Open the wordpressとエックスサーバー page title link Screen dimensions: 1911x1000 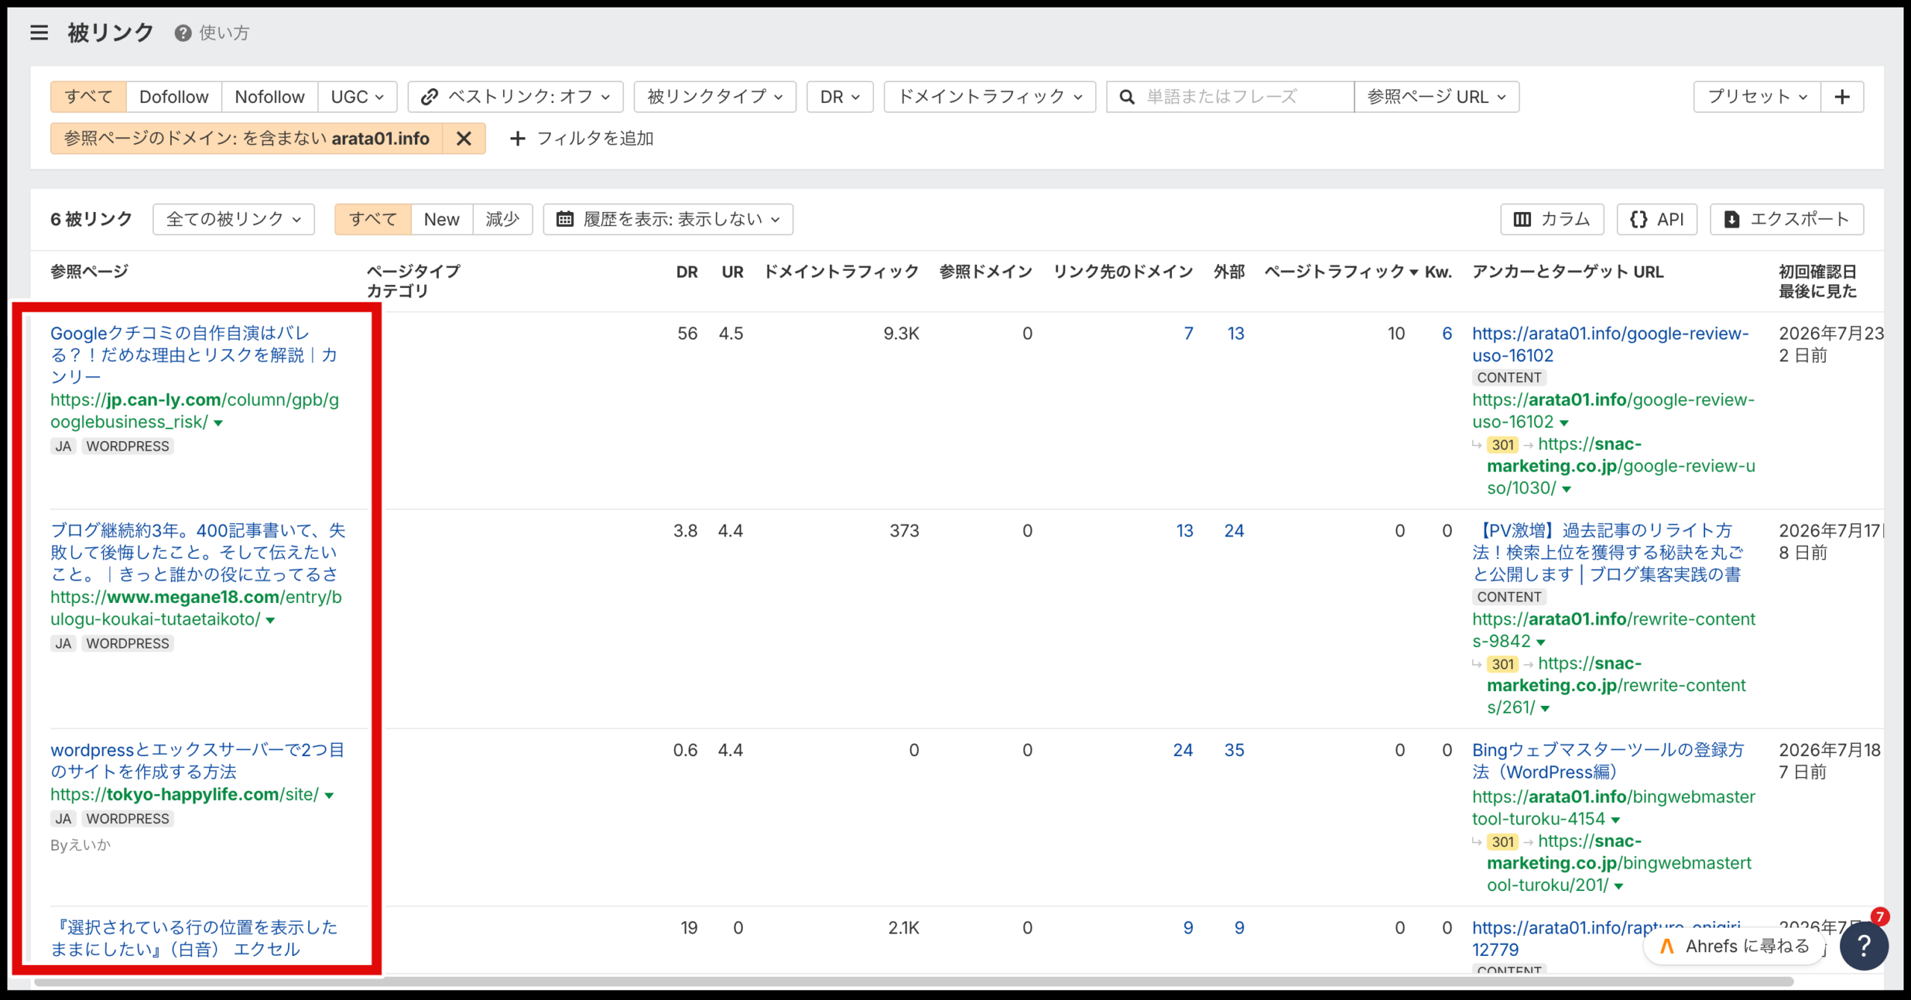[197, 760]
